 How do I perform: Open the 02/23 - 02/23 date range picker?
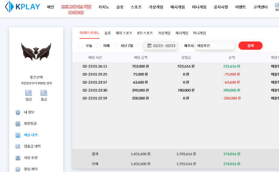161,46
